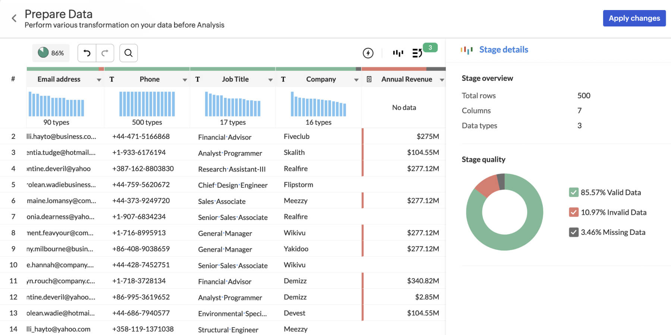Click the Apply changes button
This screenshot has width=671, height=335.
[x=634, y=18]
